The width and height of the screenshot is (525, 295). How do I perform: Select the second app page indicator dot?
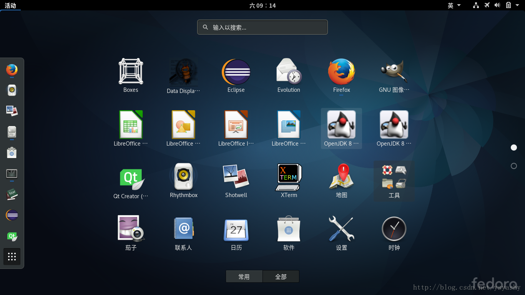514,166
